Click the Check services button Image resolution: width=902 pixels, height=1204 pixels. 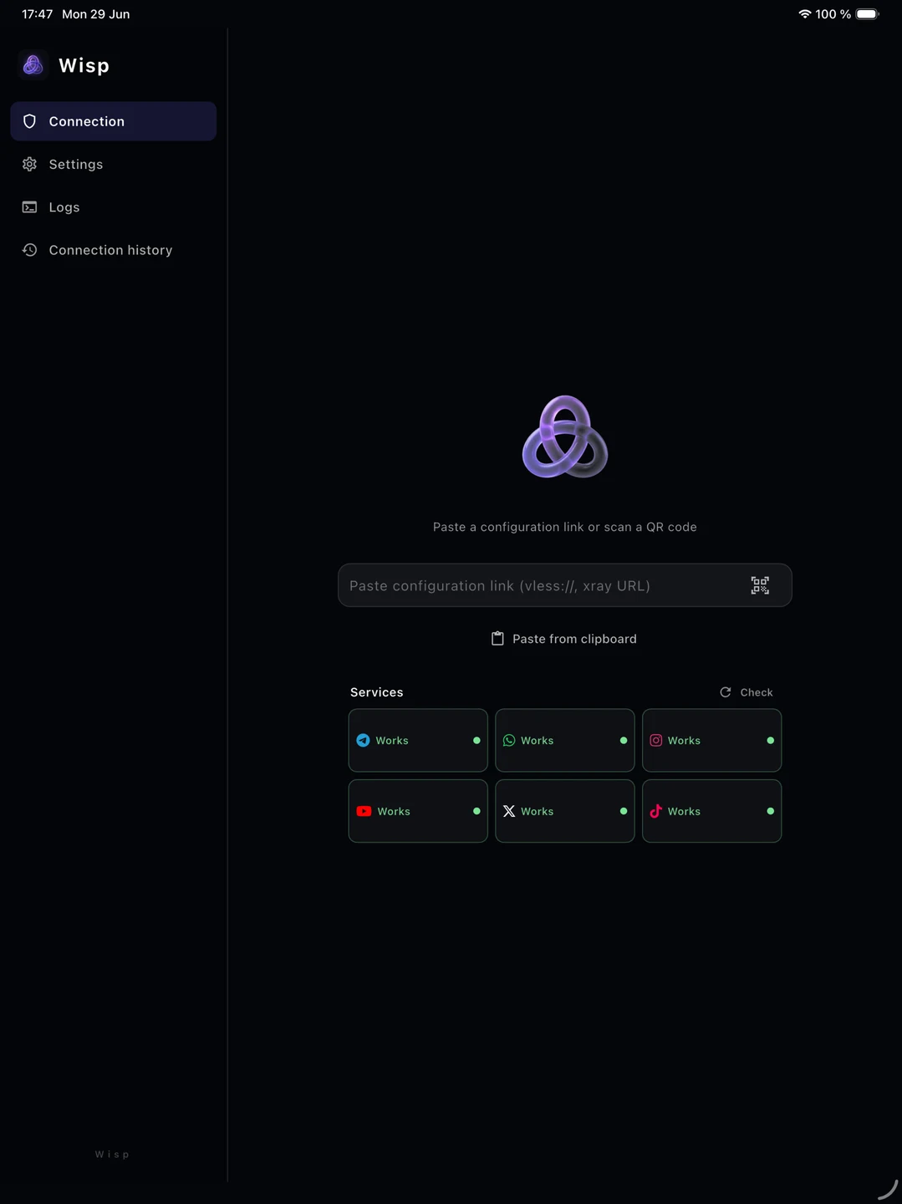[x=747, y=692]
